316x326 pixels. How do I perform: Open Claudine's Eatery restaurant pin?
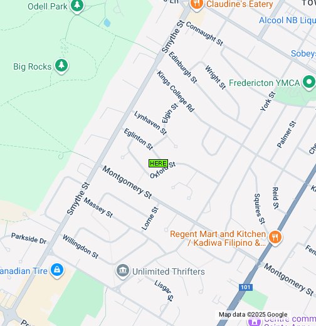[196, 4]
